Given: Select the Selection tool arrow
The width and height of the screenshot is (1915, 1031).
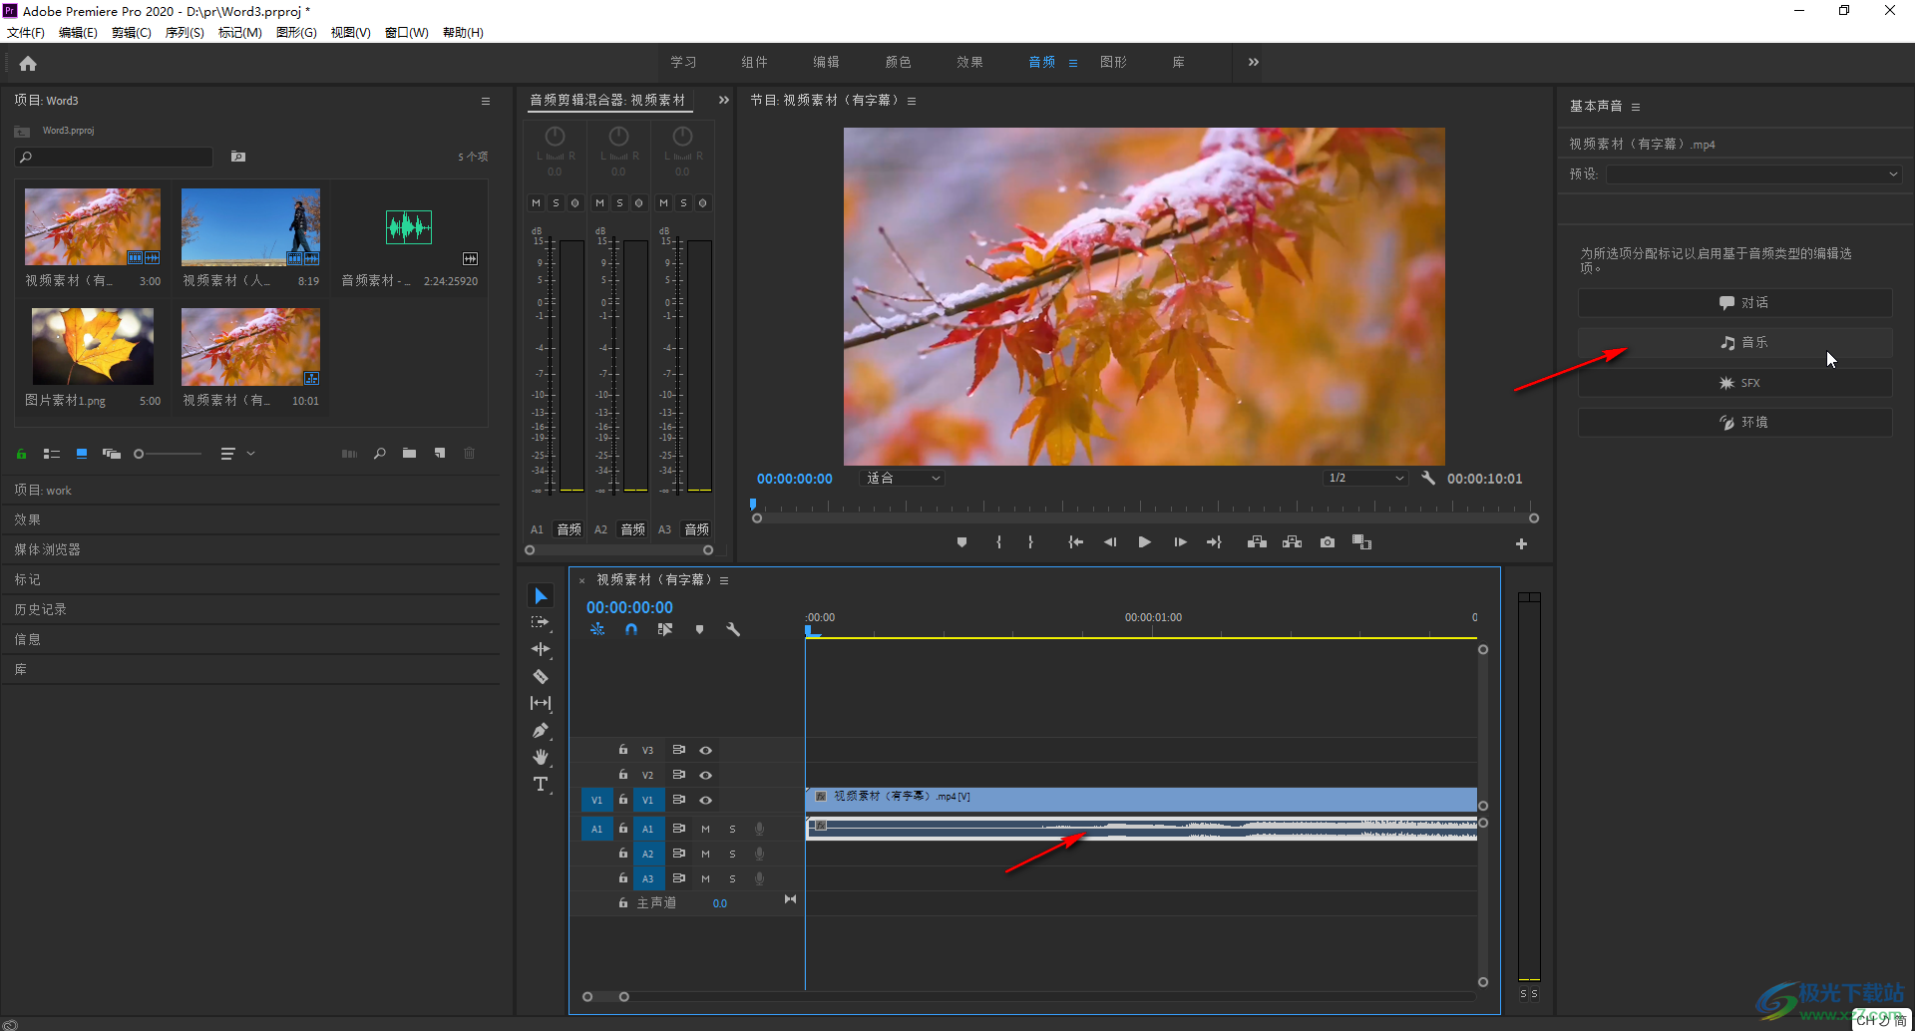Looking at the screenshot, I should 541,596.
